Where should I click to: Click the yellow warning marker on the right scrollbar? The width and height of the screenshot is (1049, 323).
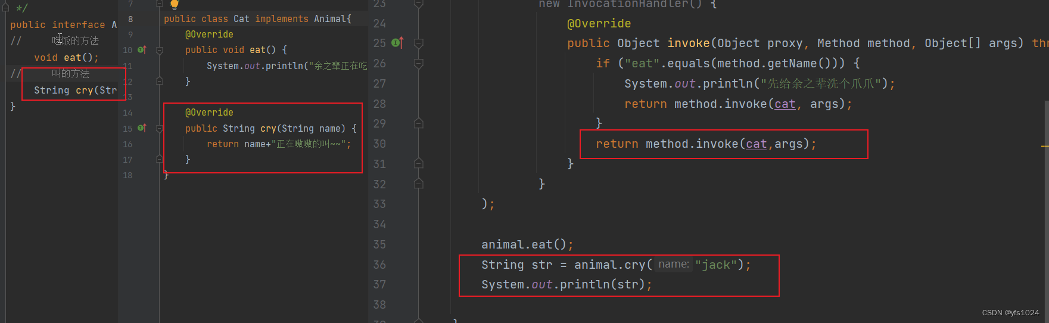[x=1045, y=146]
